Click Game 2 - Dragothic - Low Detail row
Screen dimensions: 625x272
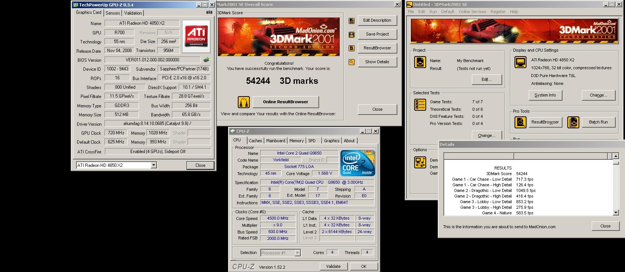tap(495, 190)
